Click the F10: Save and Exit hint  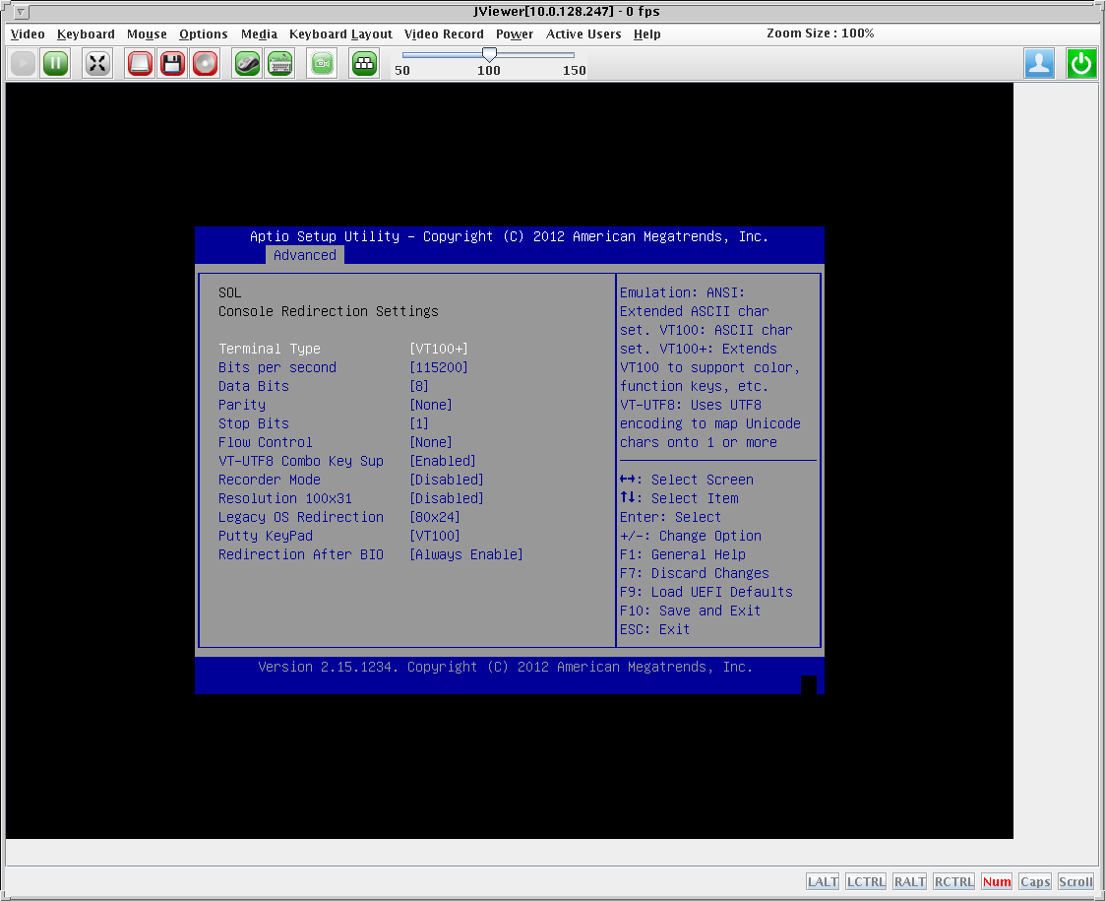coord(690,611)
